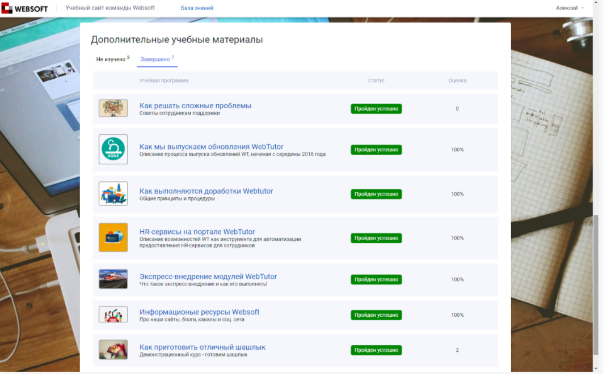
Task: Click Пройден успешно badge for WebTutor updates course
Action: (x=376, y=150)
